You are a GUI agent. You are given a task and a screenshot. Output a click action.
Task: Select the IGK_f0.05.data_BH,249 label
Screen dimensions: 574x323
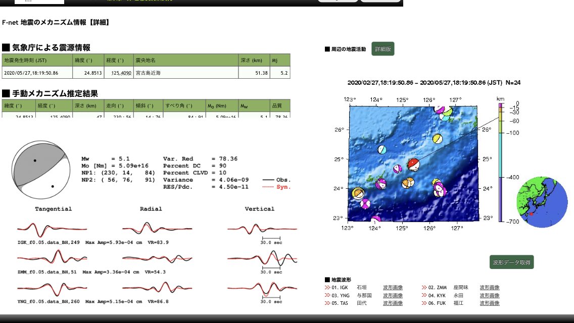[49, 242]
